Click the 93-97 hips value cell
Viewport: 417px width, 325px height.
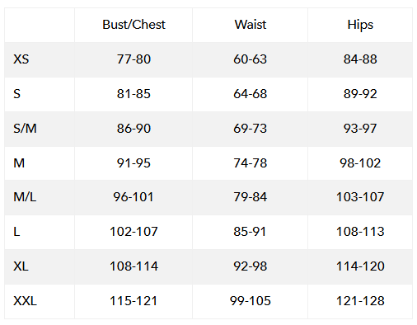[360, 129]
